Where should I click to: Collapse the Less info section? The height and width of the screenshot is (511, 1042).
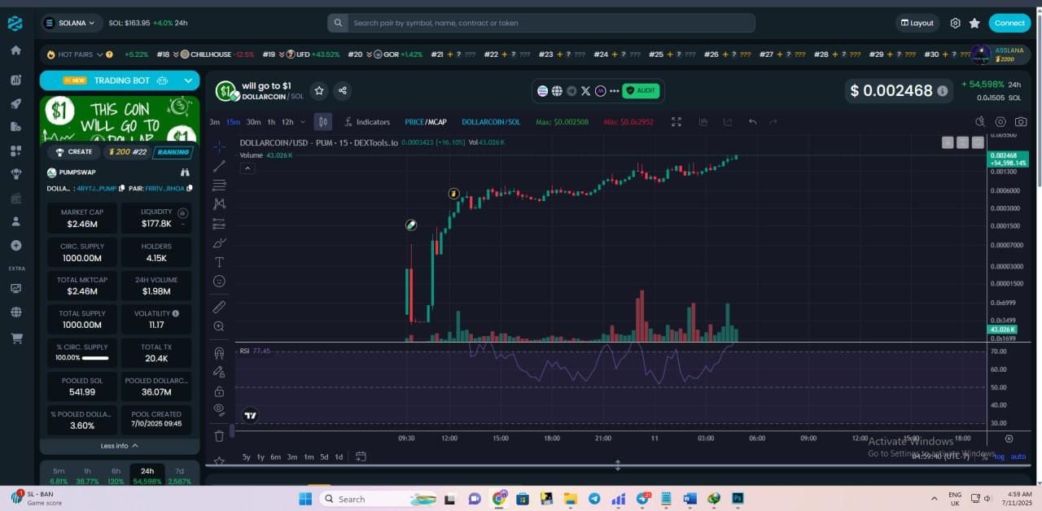(x=120, y=446)
